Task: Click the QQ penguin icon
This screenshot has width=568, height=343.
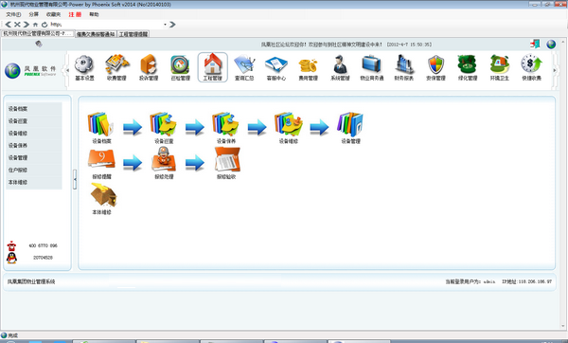Action: coord(11,258)
